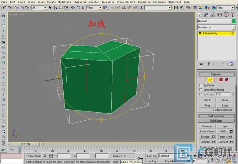This screenshot has height=164, width=238.
Task: Open the Schematic View icon
Action: coord(201,8)
